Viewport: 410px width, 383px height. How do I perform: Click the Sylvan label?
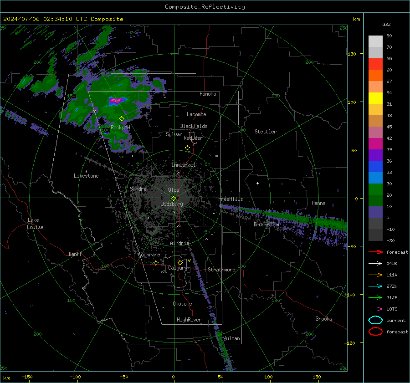(x=174, y=134)
